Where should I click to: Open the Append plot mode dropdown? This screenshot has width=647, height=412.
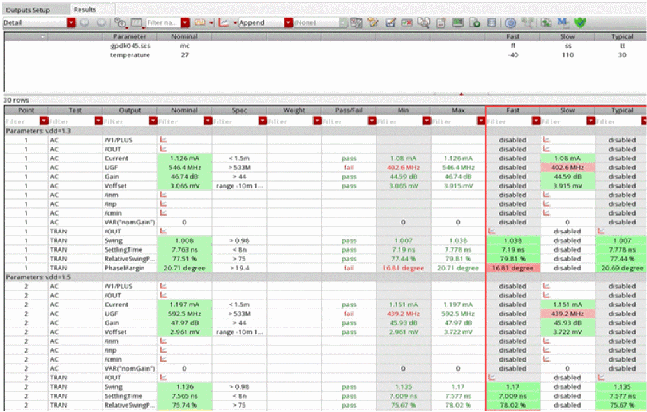(288, 22)
